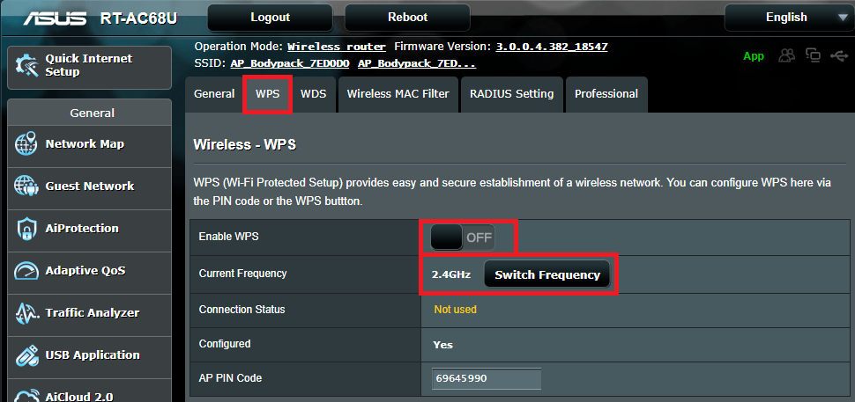Start Quick Internet Setup
Screen dimensions: 855x402
pos(89,66)
